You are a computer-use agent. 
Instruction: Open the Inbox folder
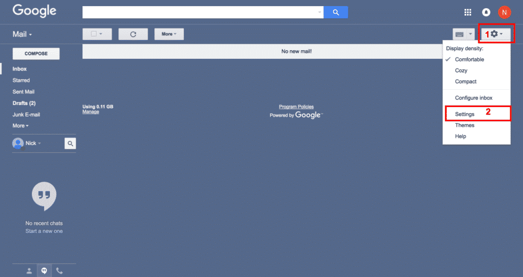coord(19,69)
